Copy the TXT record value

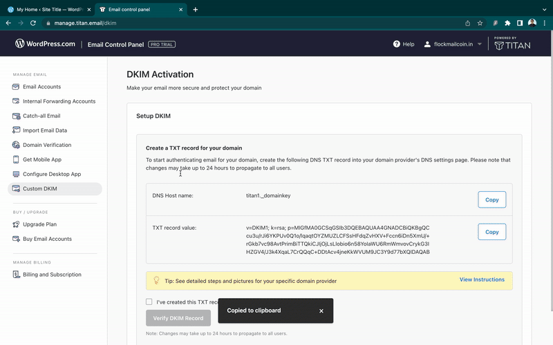[491, 232]
